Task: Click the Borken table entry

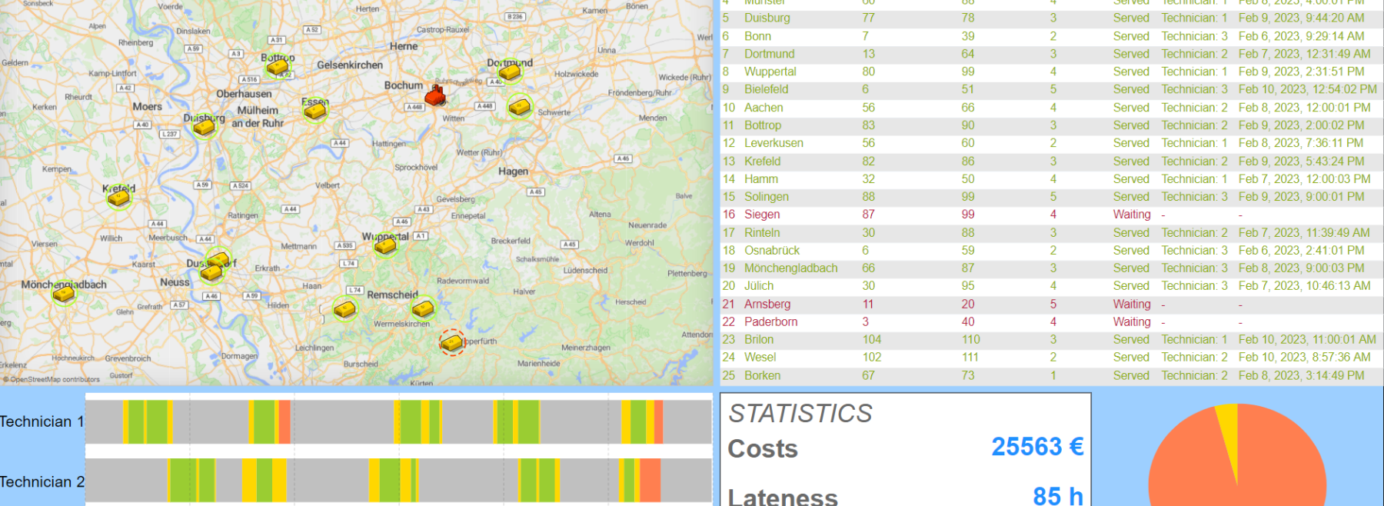Action: pos(762,376)
